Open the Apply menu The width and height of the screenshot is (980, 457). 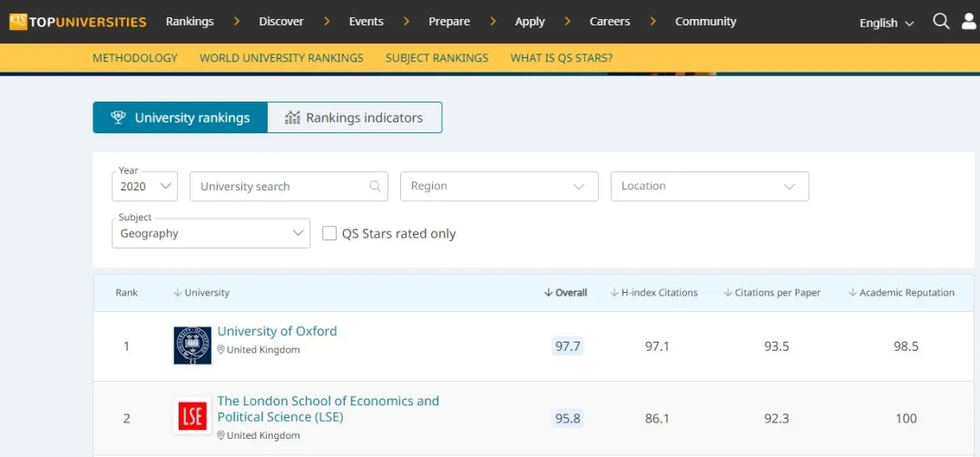click(x=530, y=22)
